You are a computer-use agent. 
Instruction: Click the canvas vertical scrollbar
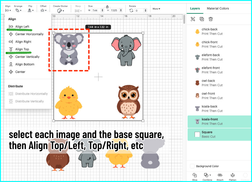click(184, 19)
